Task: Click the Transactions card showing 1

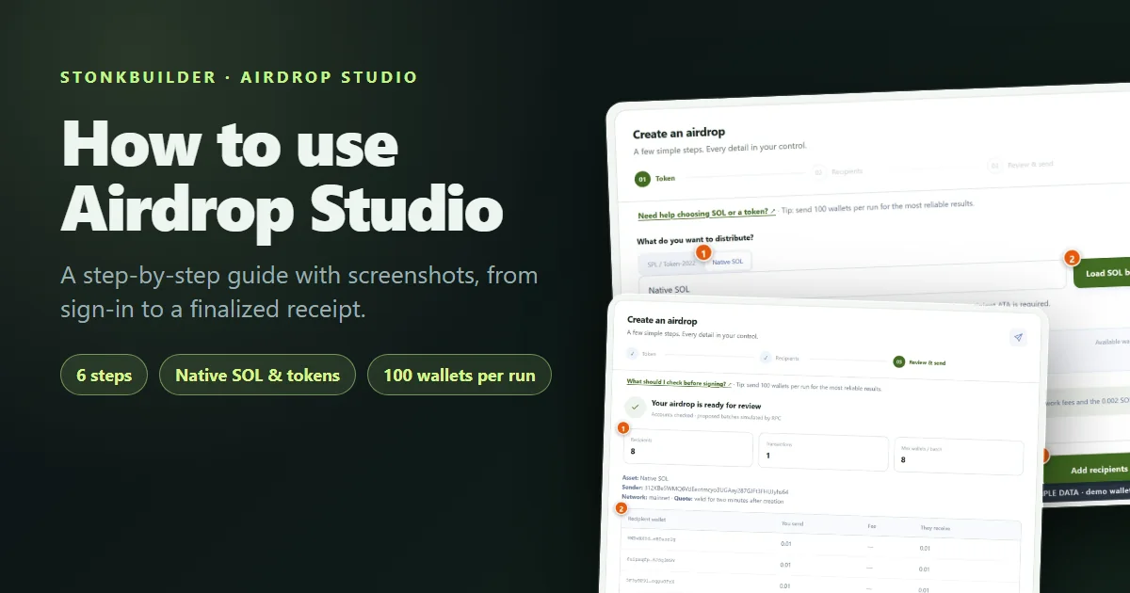Action: coord(824,453)
